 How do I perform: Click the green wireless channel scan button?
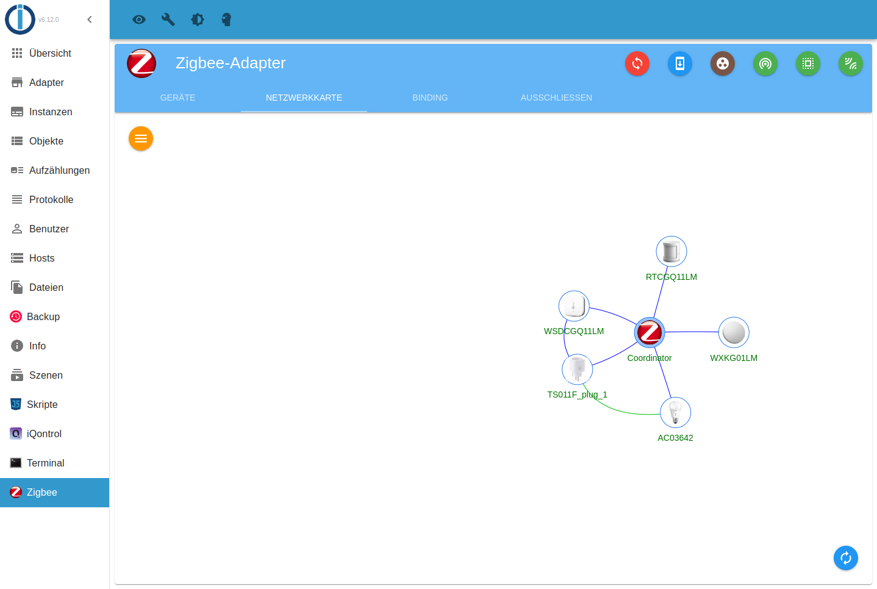pos(851,63)
